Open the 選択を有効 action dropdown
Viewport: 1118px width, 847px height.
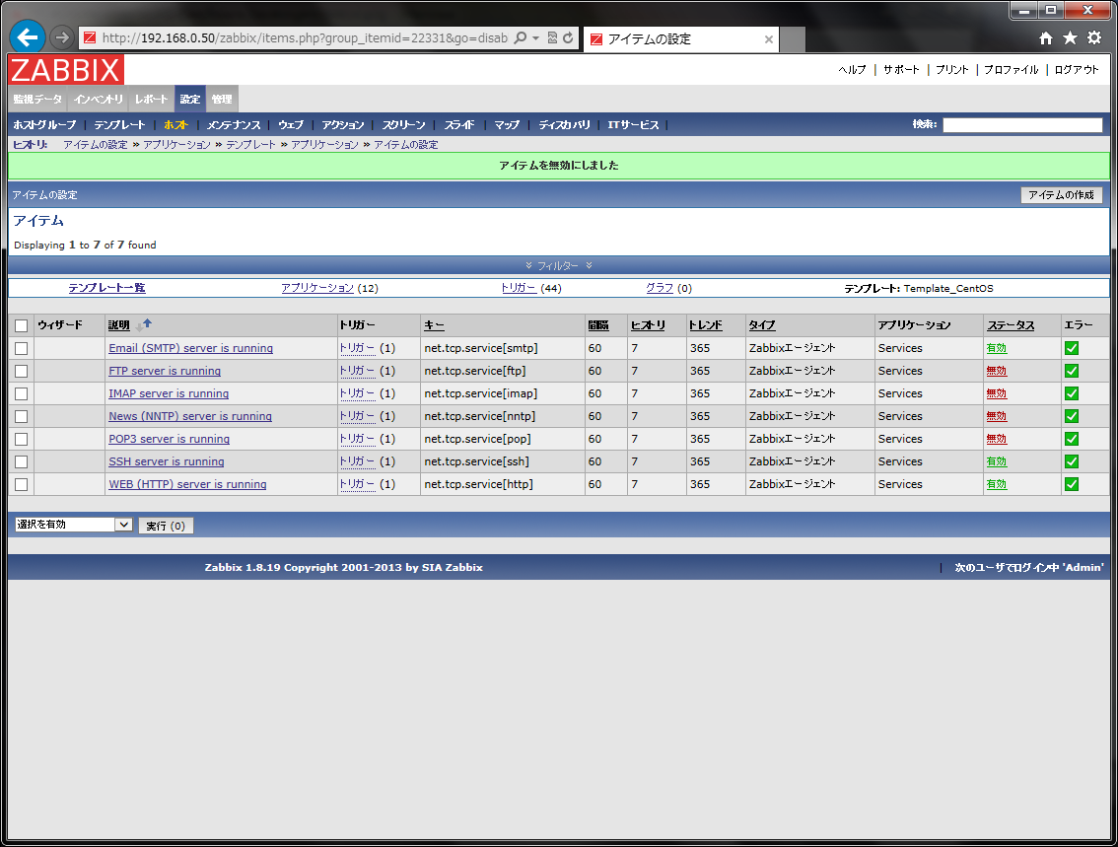click(x=73, y=525)
